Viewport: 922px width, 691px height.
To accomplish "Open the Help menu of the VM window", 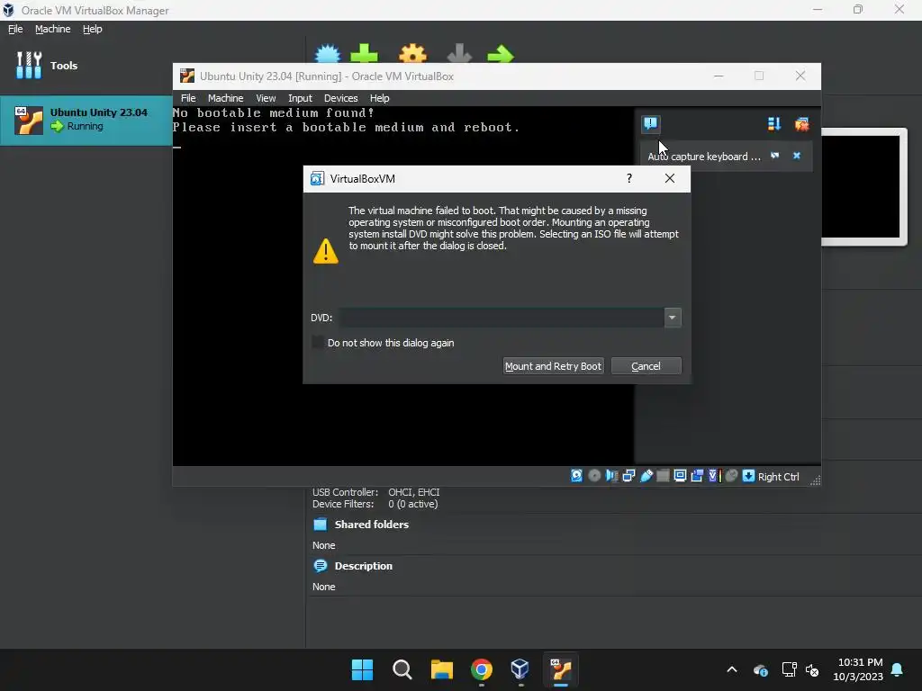I will click(x=379, y=98).
